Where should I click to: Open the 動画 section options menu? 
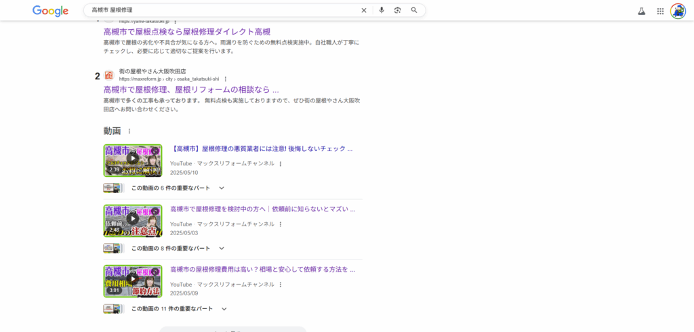click(x=129, y=131)
